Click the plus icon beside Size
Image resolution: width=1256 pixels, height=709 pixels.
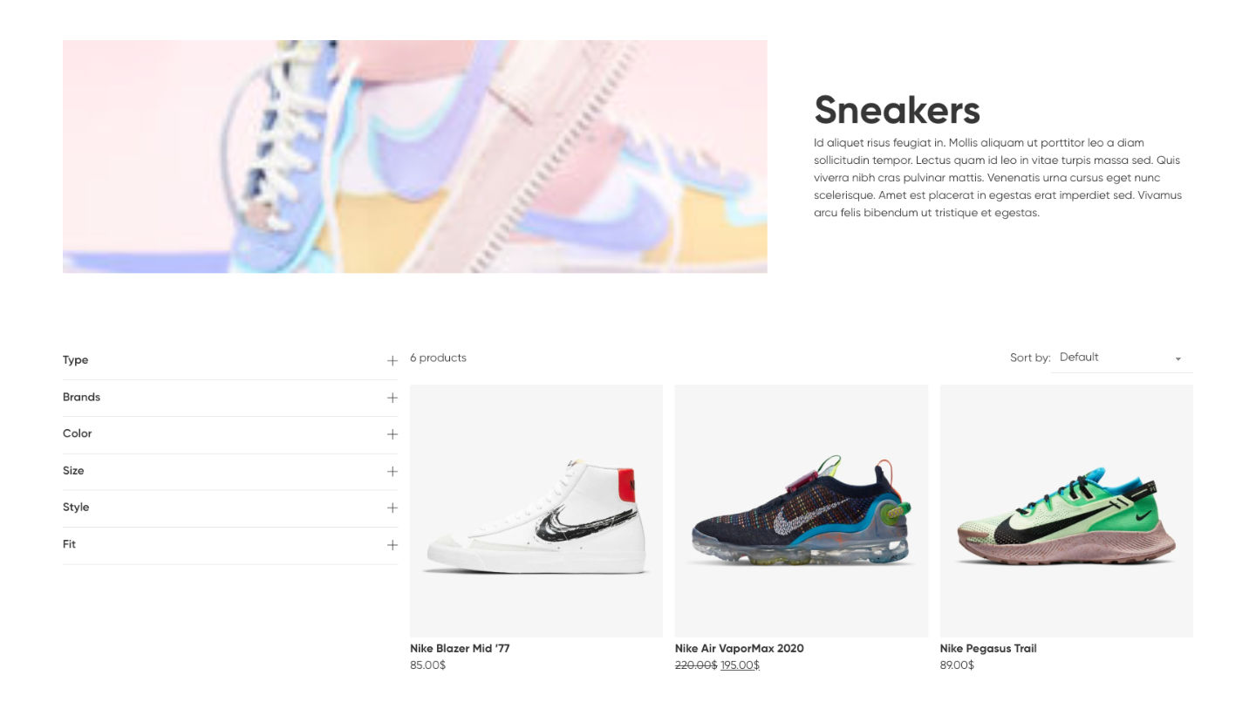pyautogui.click(x=392, y=471)
